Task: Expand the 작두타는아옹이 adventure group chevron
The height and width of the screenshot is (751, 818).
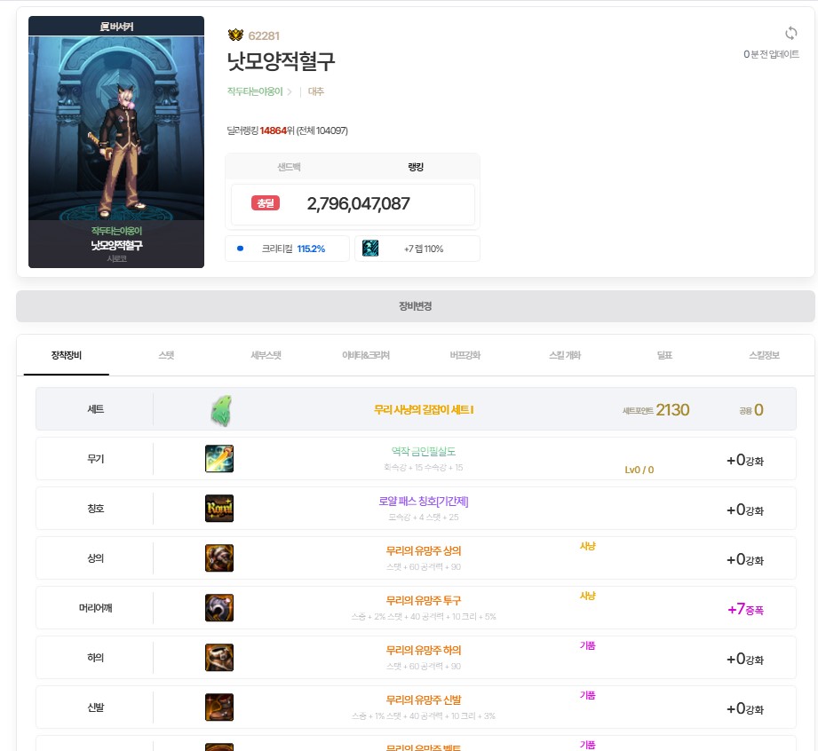Action: click(x=290, y=91)
